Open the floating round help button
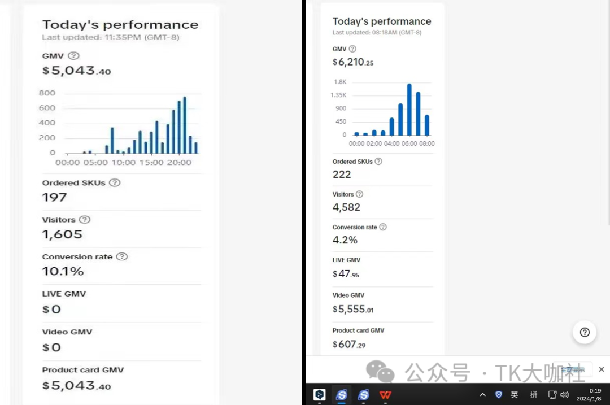 click(585, 332)
